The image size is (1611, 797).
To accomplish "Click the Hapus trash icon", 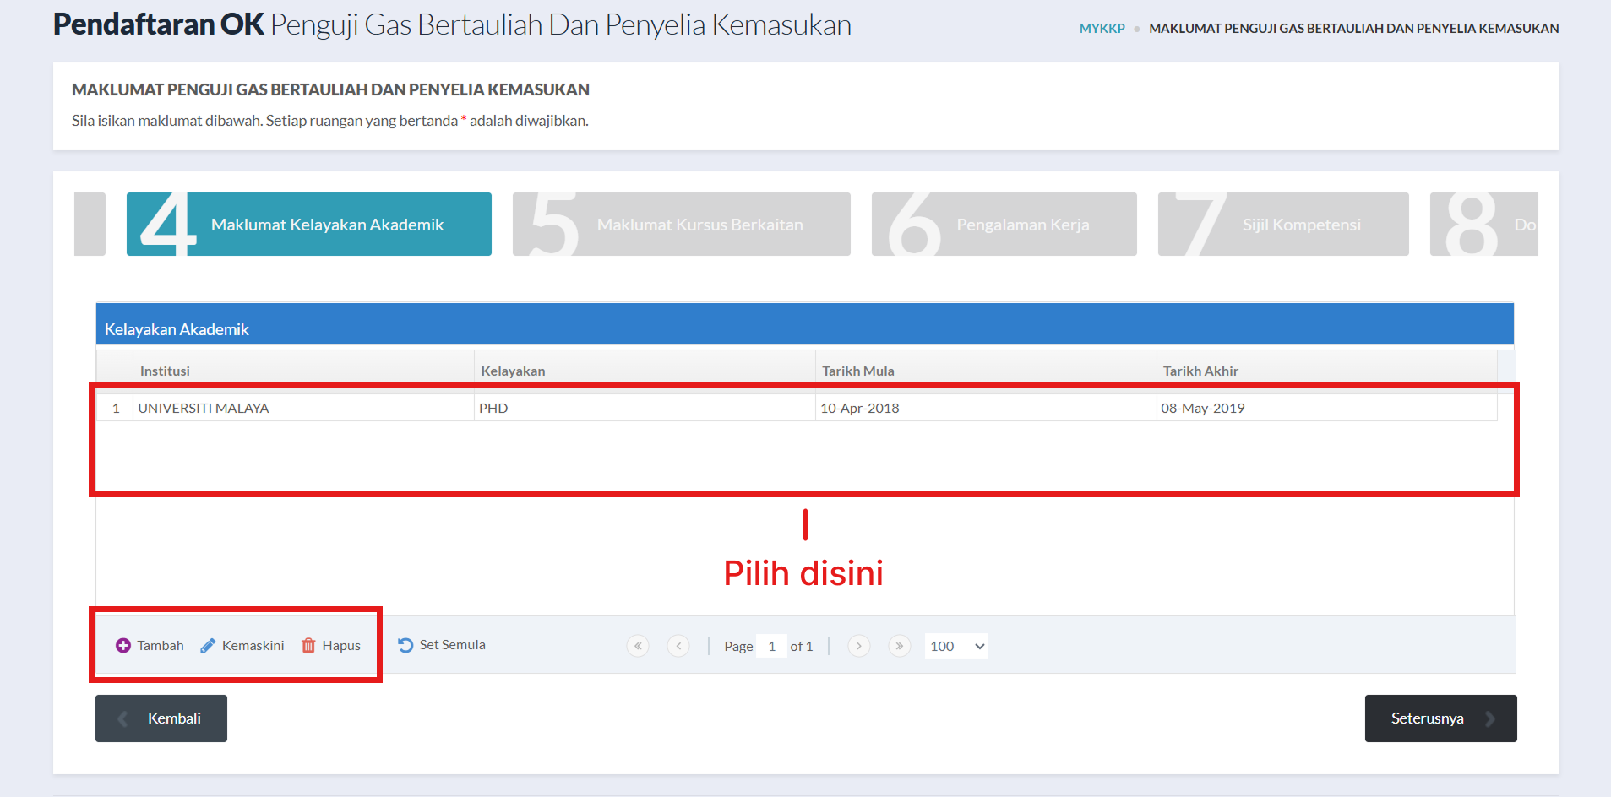I will point(308,646).
